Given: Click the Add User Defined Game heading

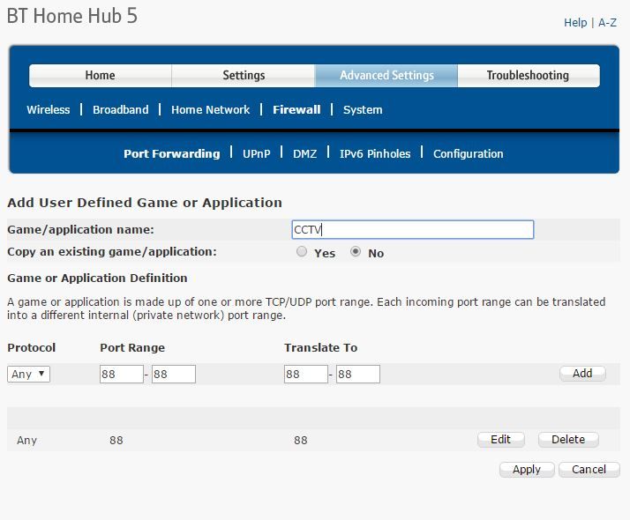Looking at the screenshot, I should coord(145,203).
